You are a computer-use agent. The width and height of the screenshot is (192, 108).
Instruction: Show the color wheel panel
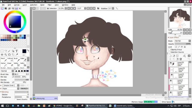coord(2,8)
